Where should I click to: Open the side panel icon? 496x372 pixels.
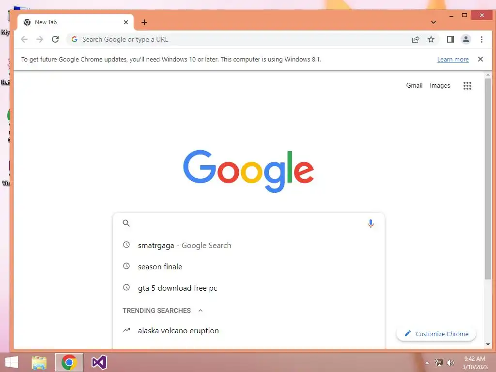(450, 39)
